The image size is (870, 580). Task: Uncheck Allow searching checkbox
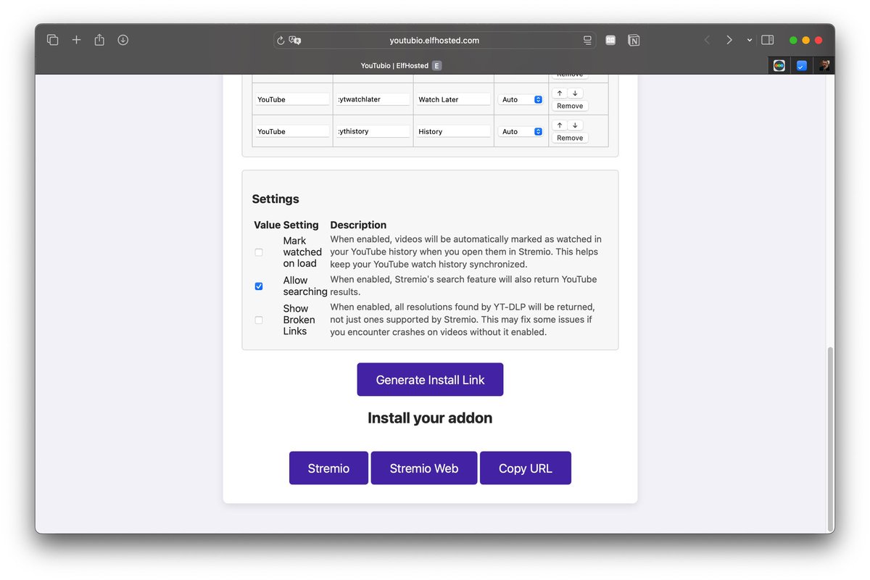pos(259,286)
